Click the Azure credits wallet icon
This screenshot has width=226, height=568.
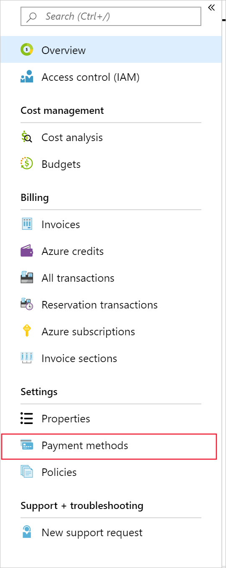(27, 251)
